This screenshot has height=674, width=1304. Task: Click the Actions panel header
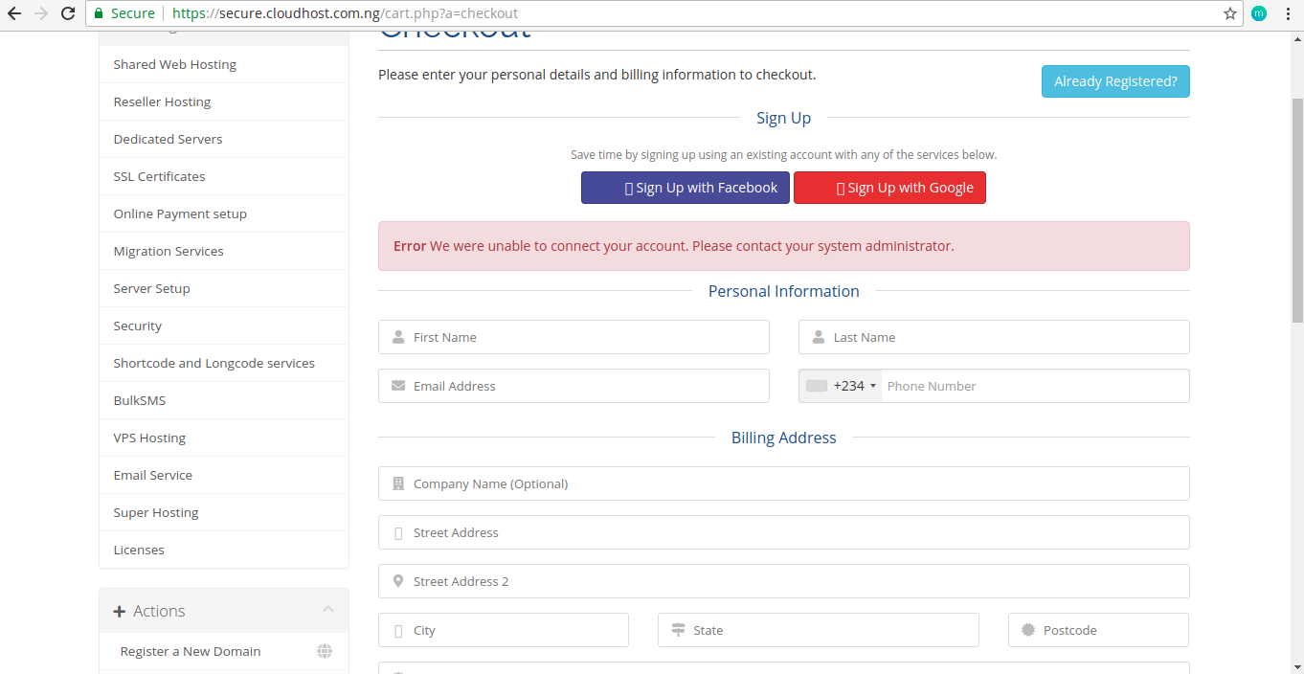tap(224, 611)
